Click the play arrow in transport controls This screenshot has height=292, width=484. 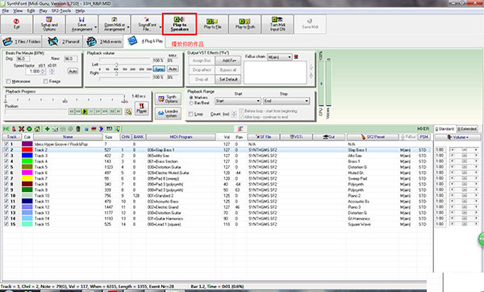[85, 111]
